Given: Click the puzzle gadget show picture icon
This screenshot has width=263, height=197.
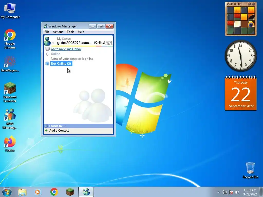Looking at the screenshot, I should pyautogui.click(x=250, y=4).
